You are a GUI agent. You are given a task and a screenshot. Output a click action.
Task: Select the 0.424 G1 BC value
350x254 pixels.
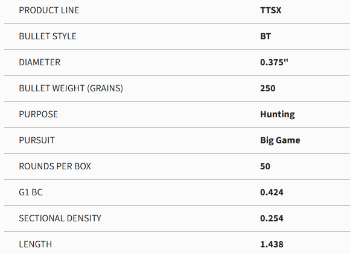(x=272, y=192)
